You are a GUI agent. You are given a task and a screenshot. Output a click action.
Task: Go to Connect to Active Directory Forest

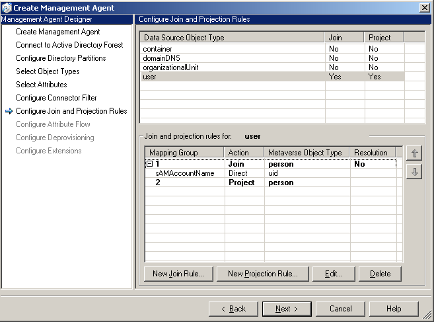click(69, 45)
